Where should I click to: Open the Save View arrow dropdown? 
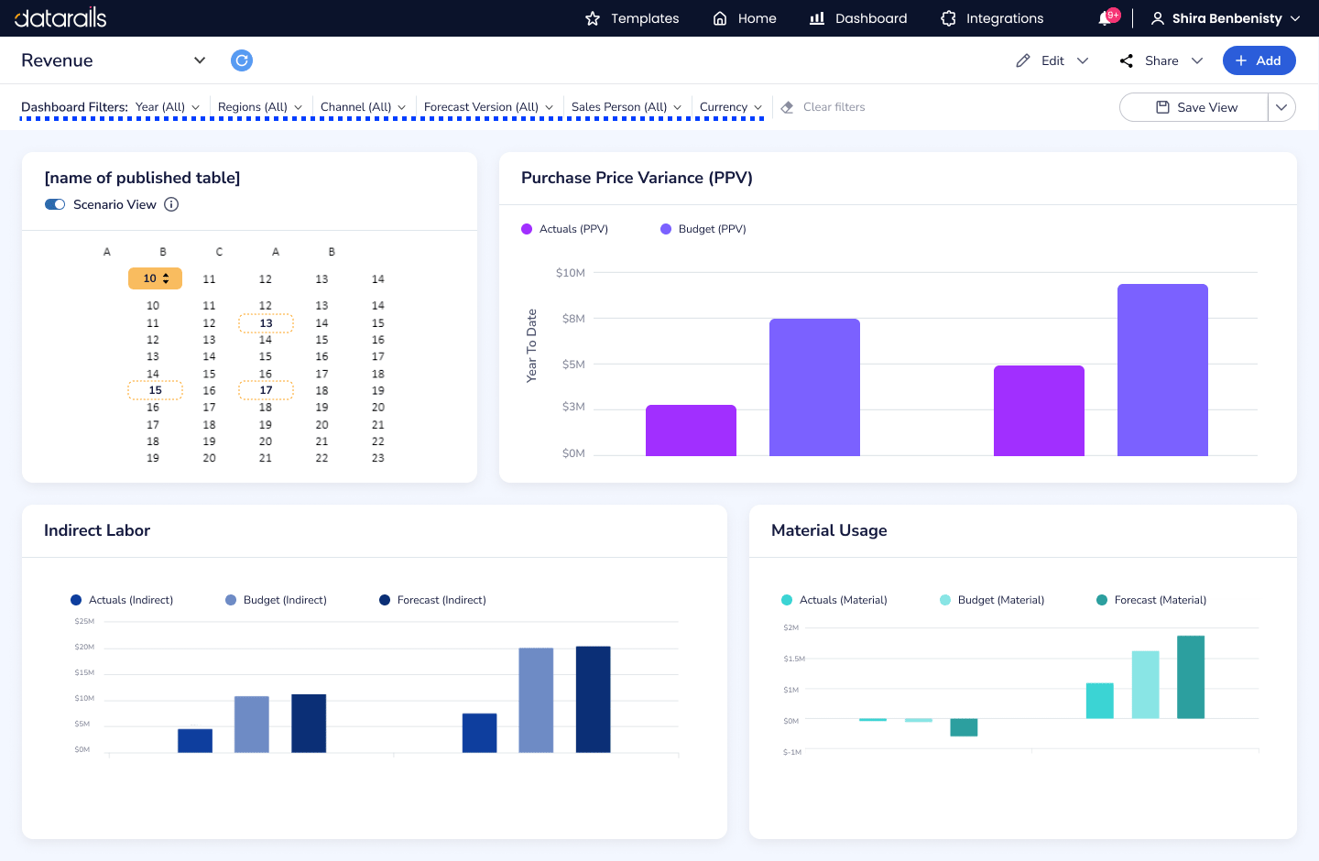click(x=1281, y=107)
